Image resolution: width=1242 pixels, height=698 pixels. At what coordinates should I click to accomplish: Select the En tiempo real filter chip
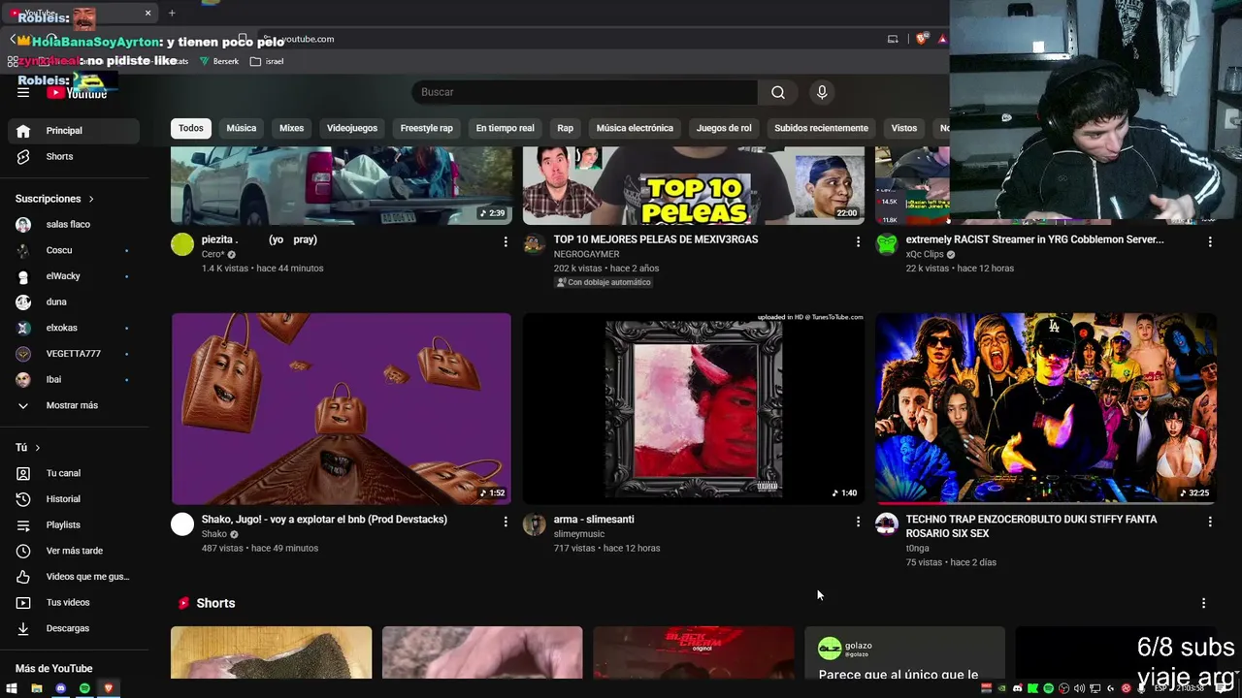click(x=506, y=128)
